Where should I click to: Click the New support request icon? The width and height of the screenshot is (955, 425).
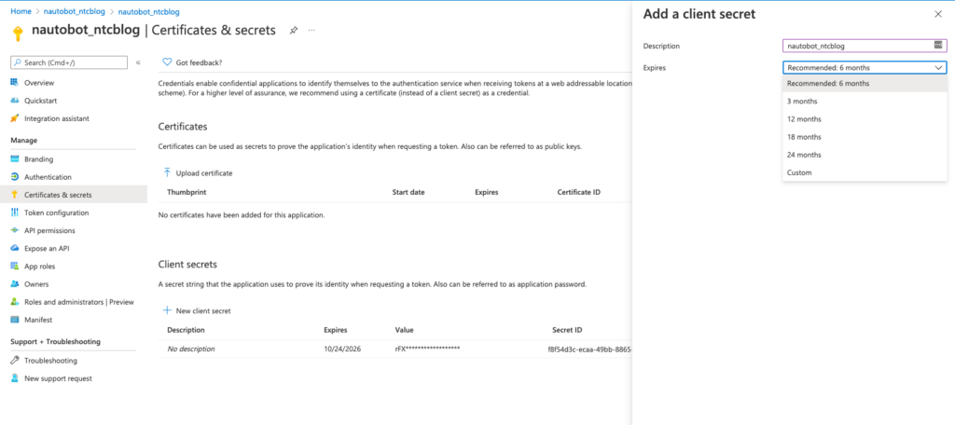click(15, 378)
